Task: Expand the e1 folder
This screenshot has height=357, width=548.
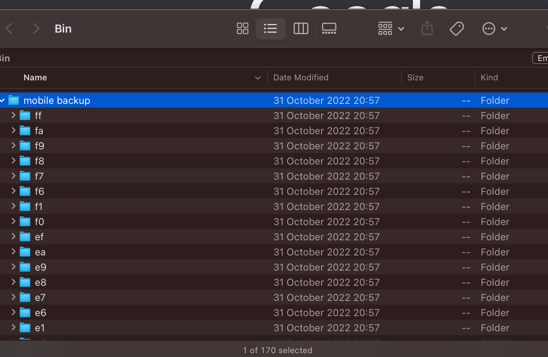Action: click(x=14, y=327)
